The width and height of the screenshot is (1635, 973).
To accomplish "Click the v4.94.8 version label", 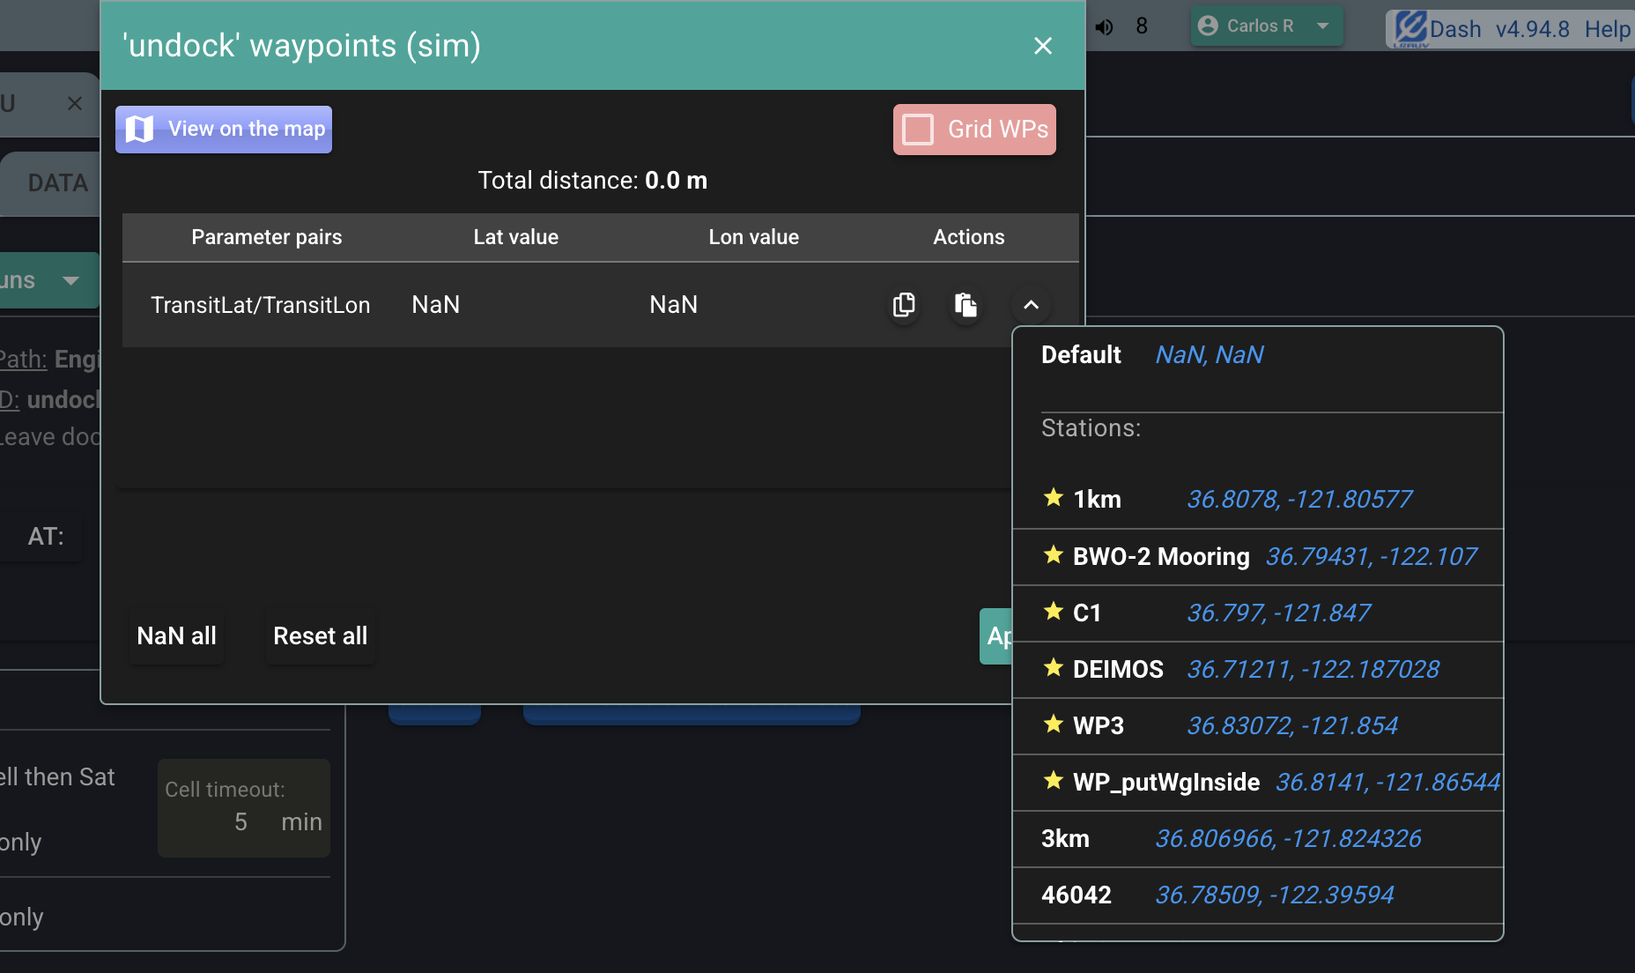I will (1533, 29).
